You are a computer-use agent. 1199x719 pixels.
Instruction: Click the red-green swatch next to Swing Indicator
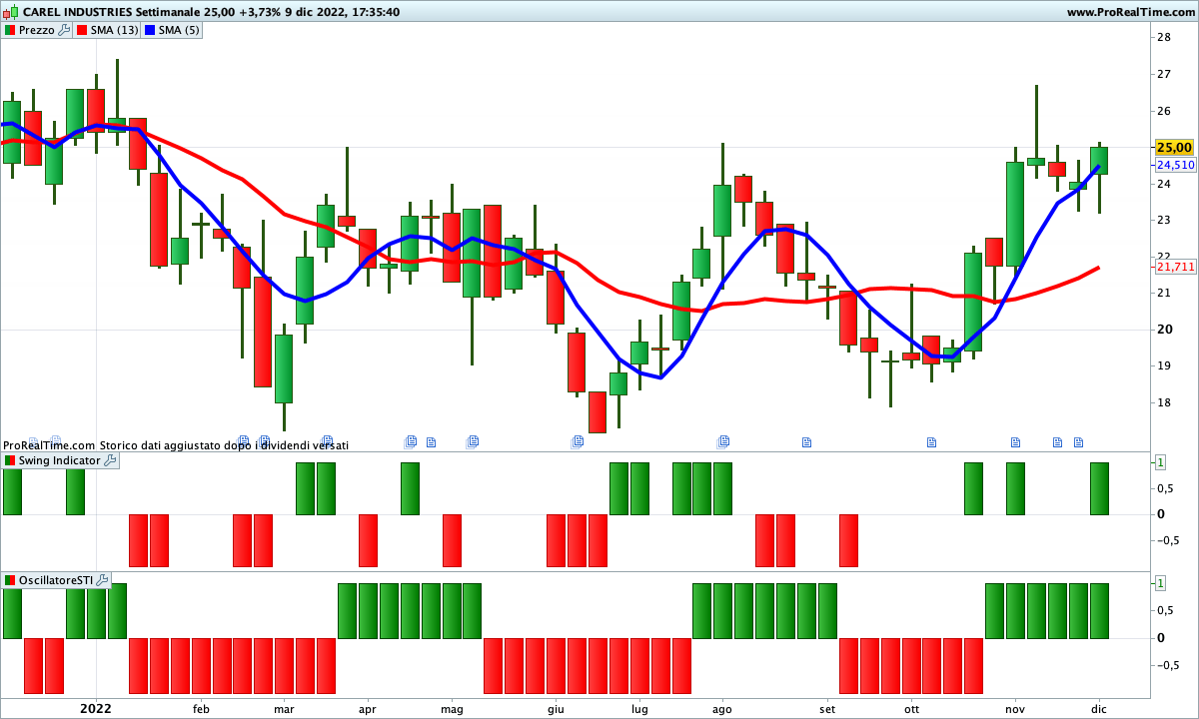point(10,460)
